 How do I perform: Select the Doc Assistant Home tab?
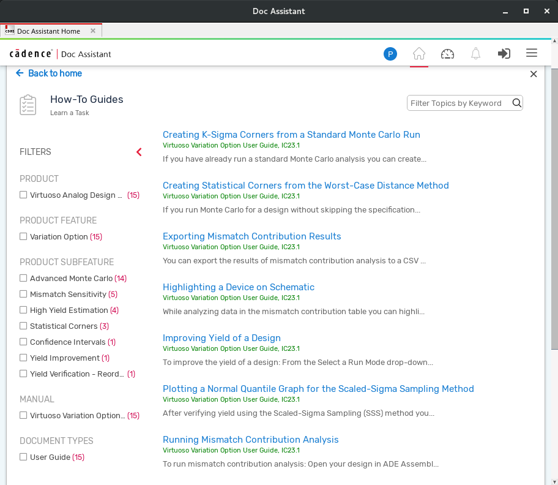[x=48, y=31]
